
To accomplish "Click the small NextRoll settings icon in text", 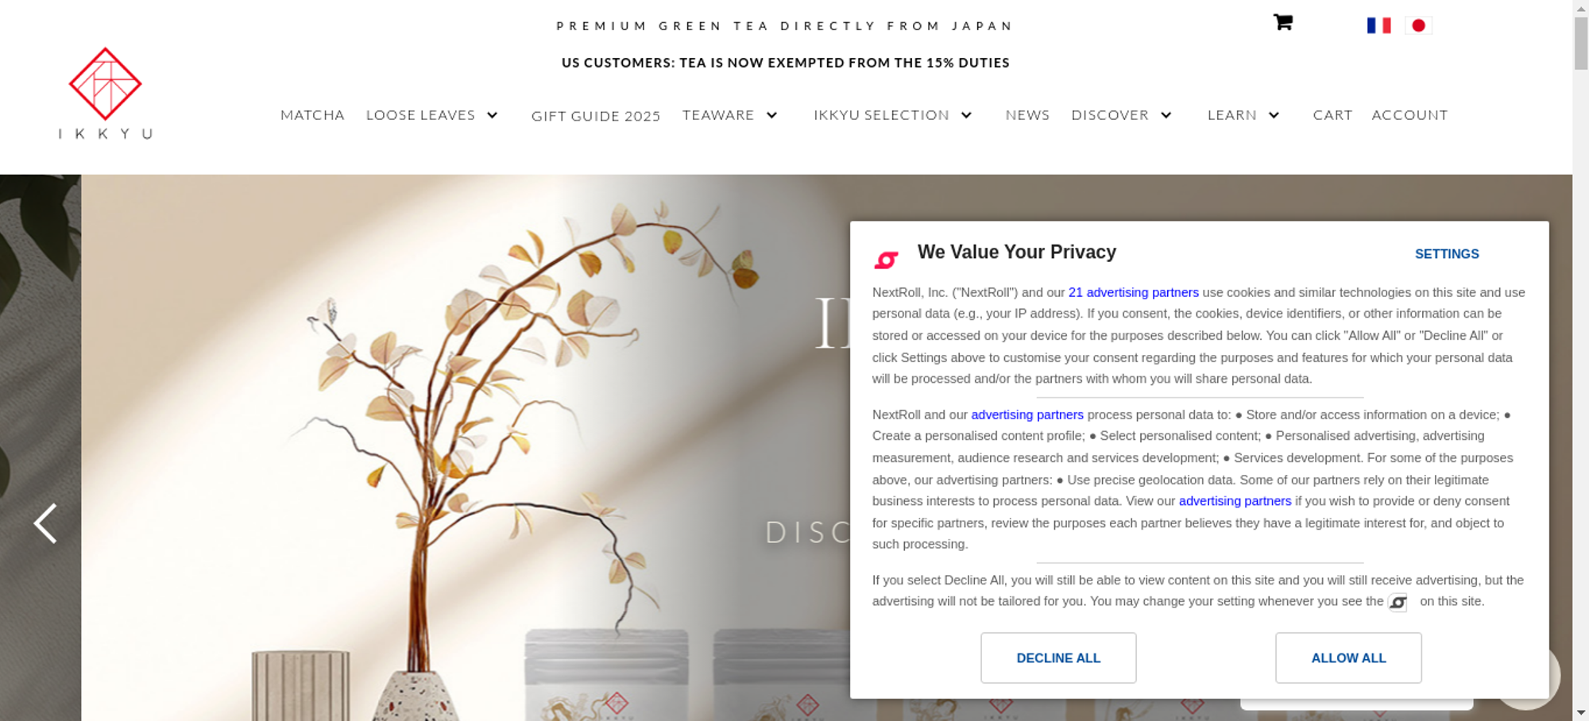I will click(x=1398, y=603).
